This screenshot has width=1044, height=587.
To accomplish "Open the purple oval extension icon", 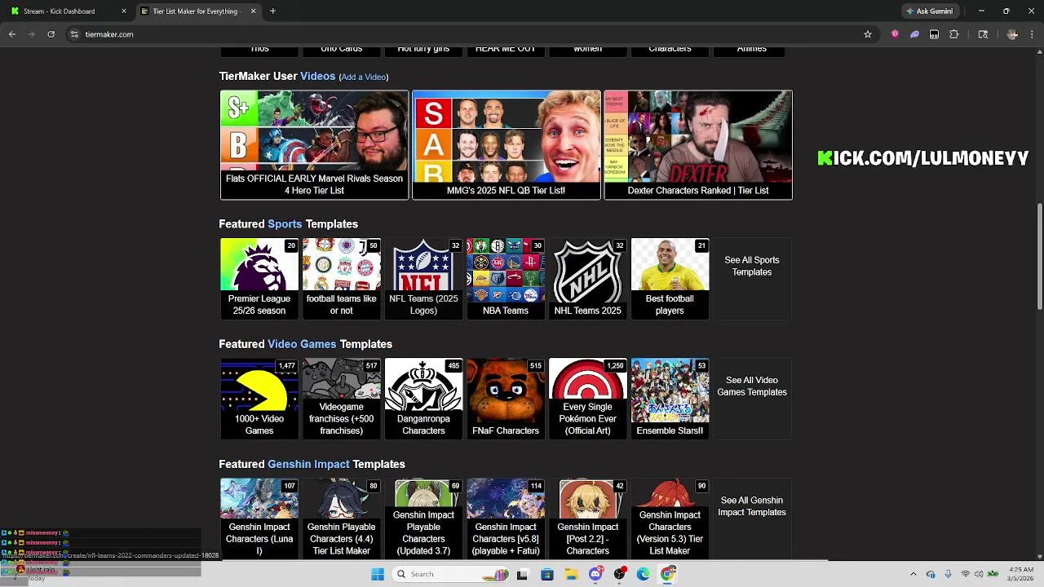I will (x=914, y=34).
